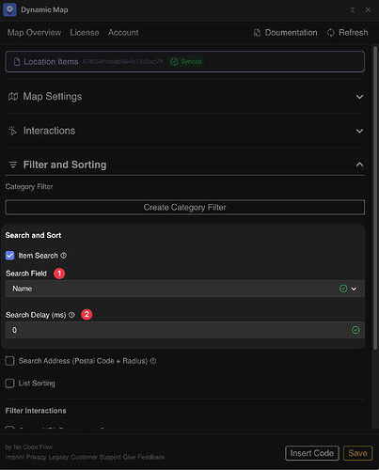379x470 pixels.
Task: Expand the Interactions section chevron
Action: pyautogui.click(x=359, y=131)
